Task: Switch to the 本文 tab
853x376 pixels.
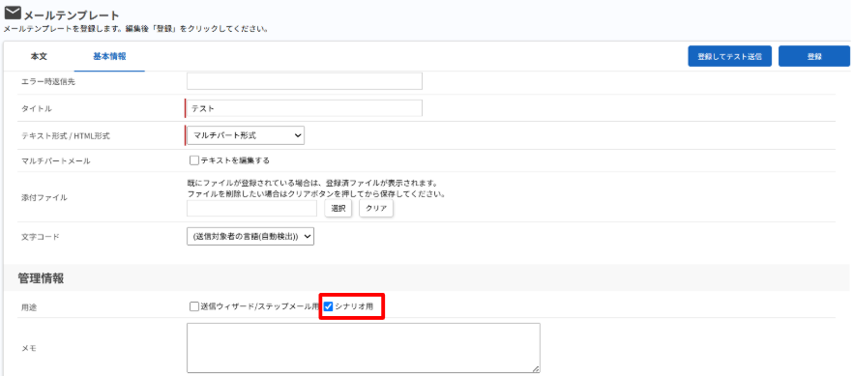Action: coord(39,56)
